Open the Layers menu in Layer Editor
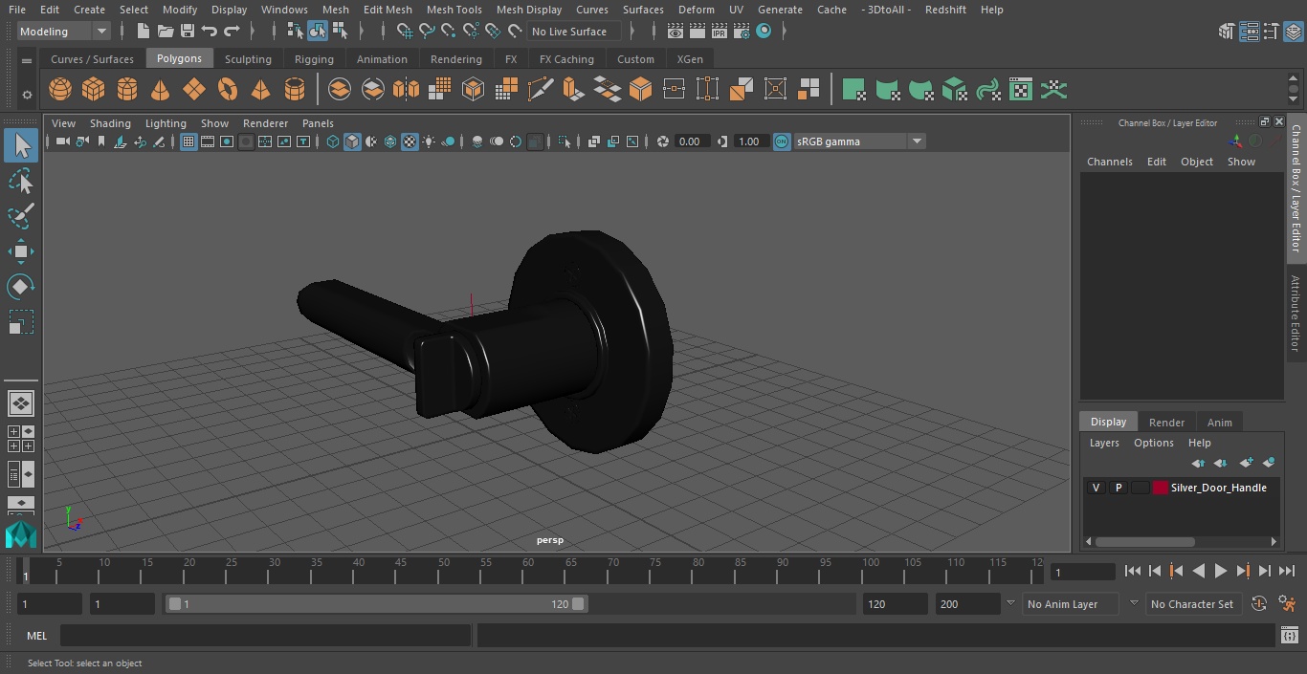 pos(1104,443)
